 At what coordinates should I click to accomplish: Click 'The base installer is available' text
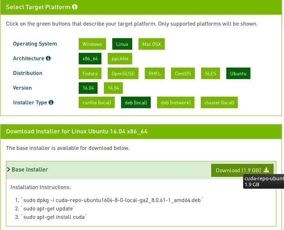coord(68,148)
